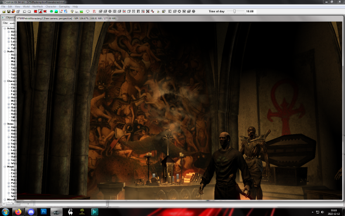Image resolution: width=345 pixels, height=216 pixels.
Task: Open the World menu
Action: 26,6
